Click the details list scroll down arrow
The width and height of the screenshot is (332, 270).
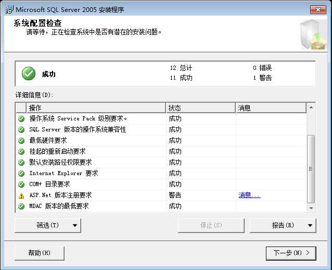(x=311, y=208)
